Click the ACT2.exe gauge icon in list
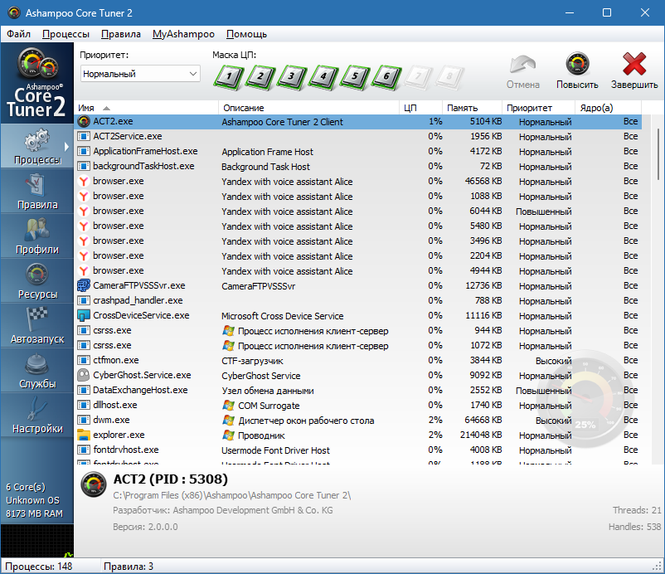This screenshot has width=665, height=574. 84,121
